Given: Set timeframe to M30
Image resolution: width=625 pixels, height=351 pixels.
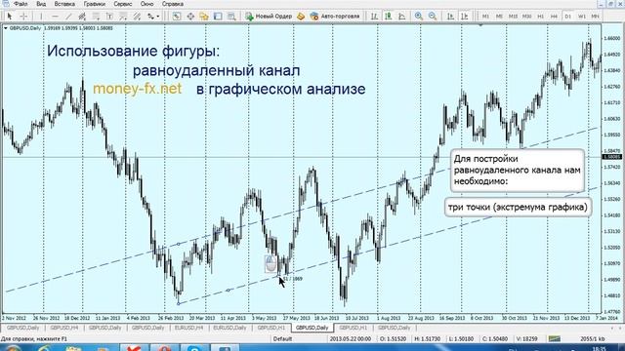Looking at the screenshot, I should point(527,17).
